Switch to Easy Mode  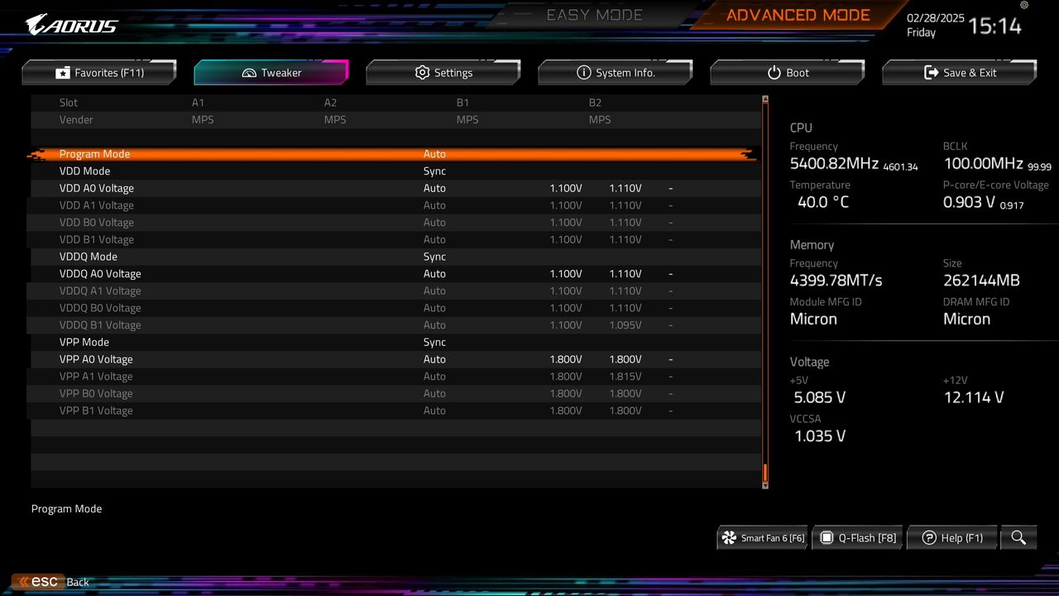tap(594, 15)
